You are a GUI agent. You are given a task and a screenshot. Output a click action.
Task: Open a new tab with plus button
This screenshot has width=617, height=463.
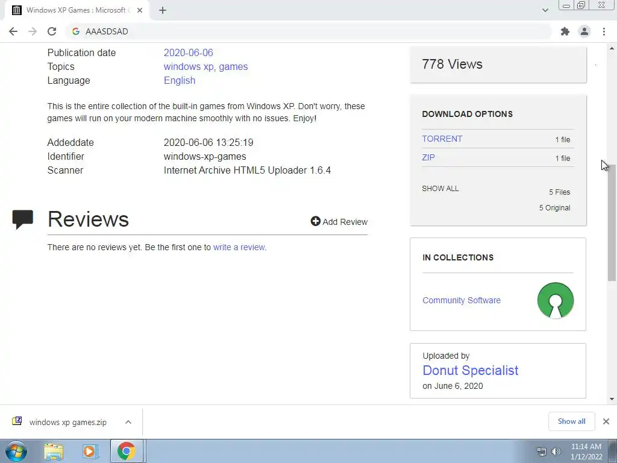pyautogui.click(x=163, y=10)
